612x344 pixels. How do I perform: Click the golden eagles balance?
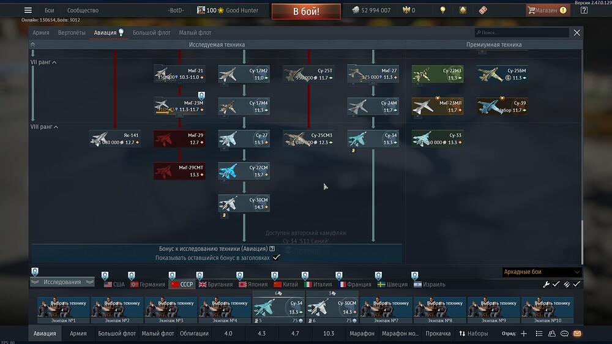(409, 10)
